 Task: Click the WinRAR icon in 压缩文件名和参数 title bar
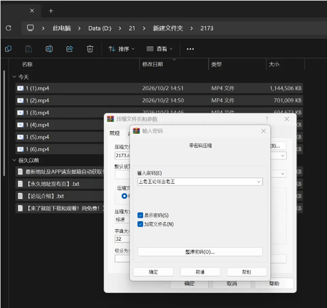point(110,119)
